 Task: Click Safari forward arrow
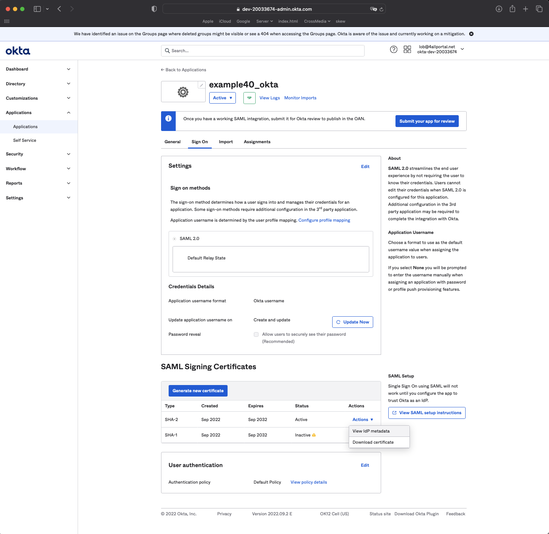coord(72,9)
